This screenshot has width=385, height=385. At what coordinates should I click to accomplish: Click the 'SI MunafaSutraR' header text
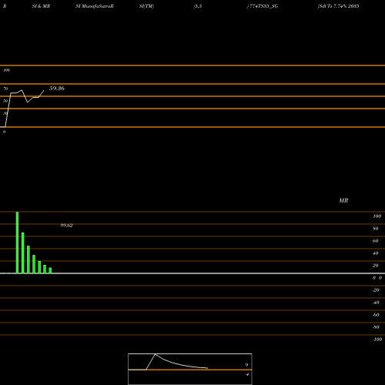point(95,6)
